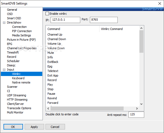Go to Picture in Picture (PIP) settings

click(x=21, y=40)
